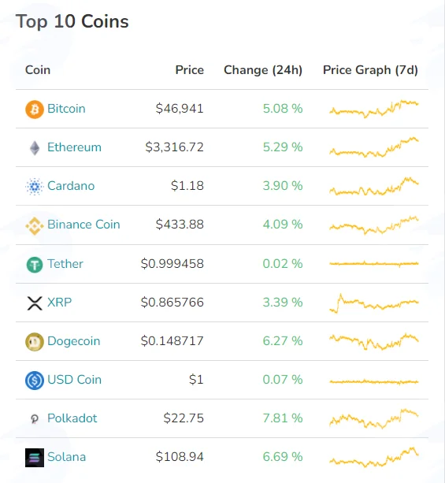Click the Change (24h) column header

tap(263, 70)
